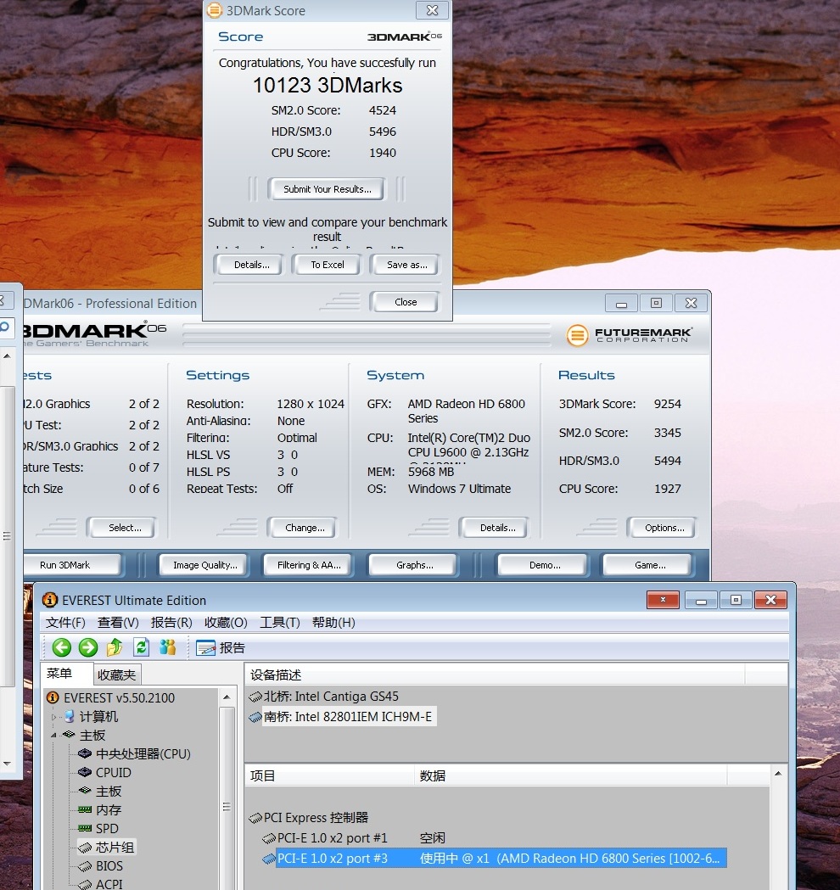Click the Futuremark Corporation logo

point(630,335)
